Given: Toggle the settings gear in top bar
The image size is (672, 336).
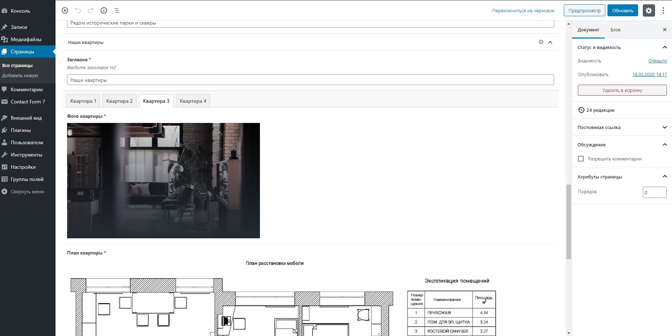Looking at the screenshot, I should [649, 10].
